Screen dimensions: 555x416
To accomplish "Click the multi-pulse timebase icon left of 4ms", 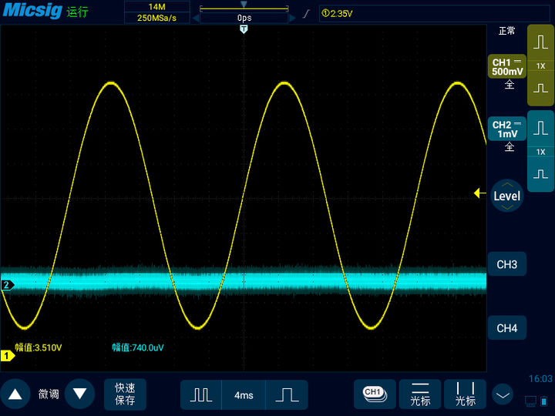I will click(201, 394).
